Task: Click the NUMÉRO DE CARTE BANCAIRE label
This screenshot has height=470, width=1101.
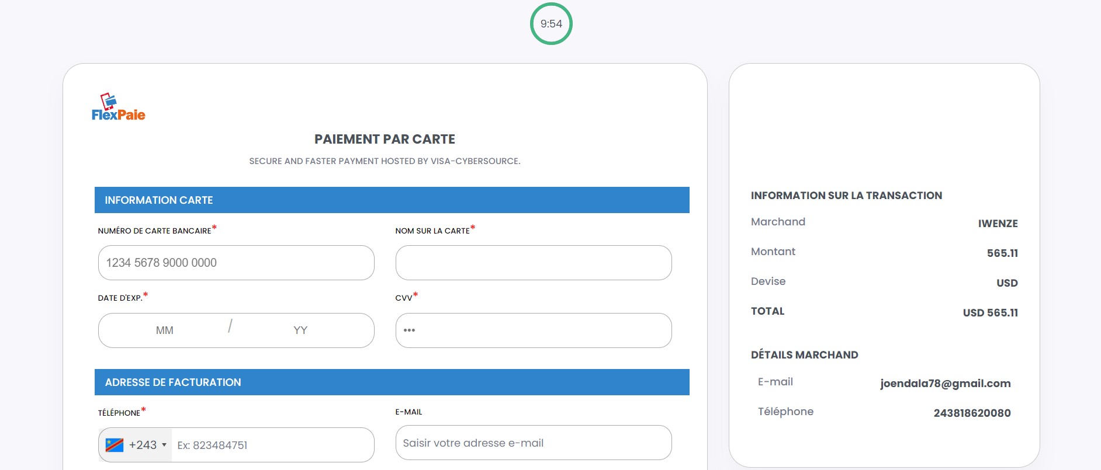Action: [154, 231]
